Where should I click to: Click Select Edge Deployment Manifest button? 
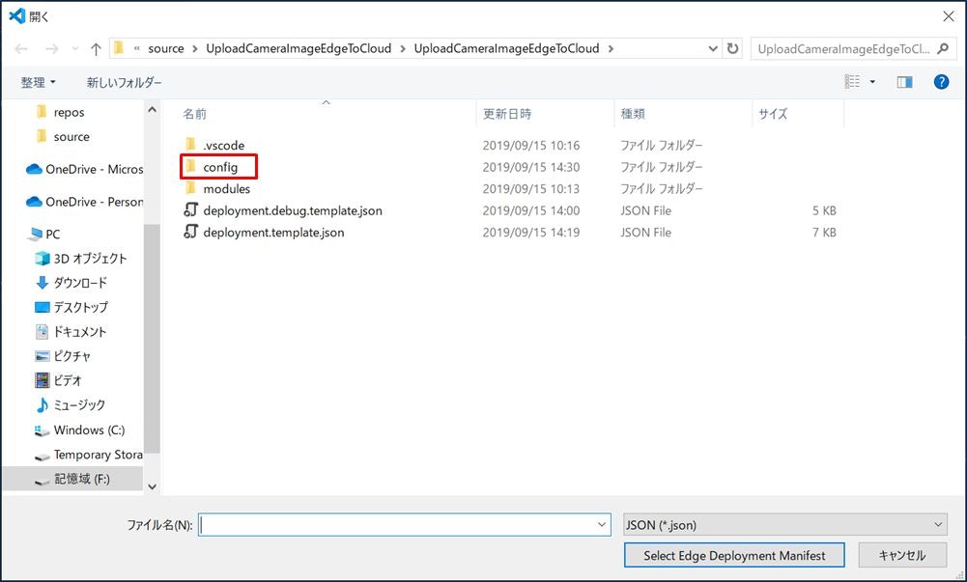(x=734, y=555)
